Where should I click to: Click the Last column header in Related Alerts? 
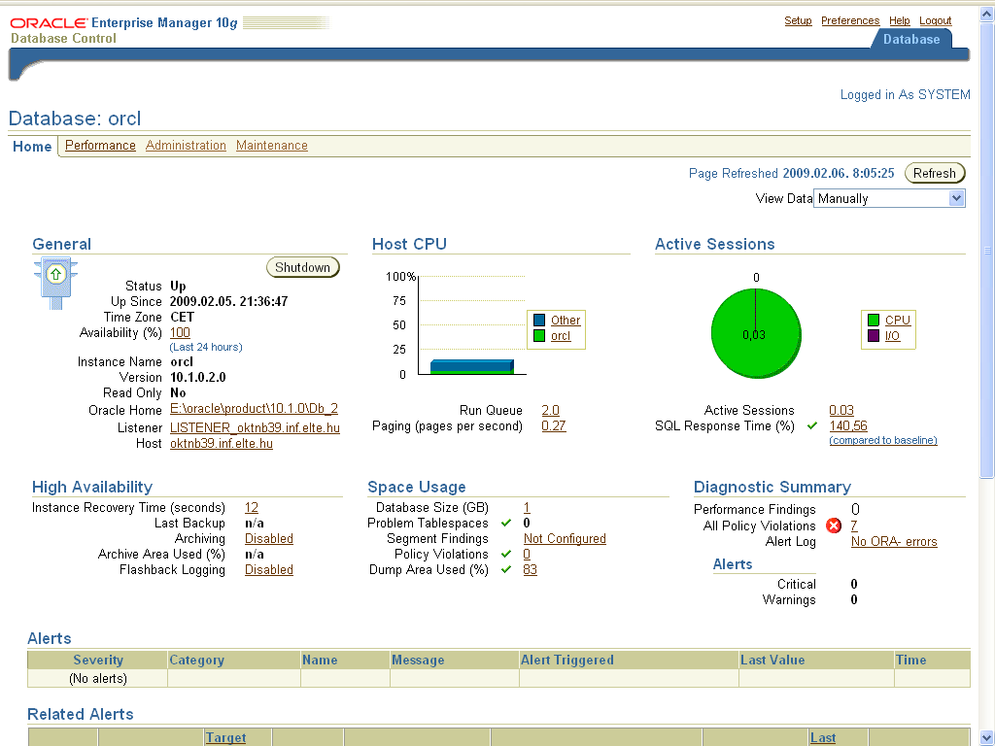coord(822,738)
